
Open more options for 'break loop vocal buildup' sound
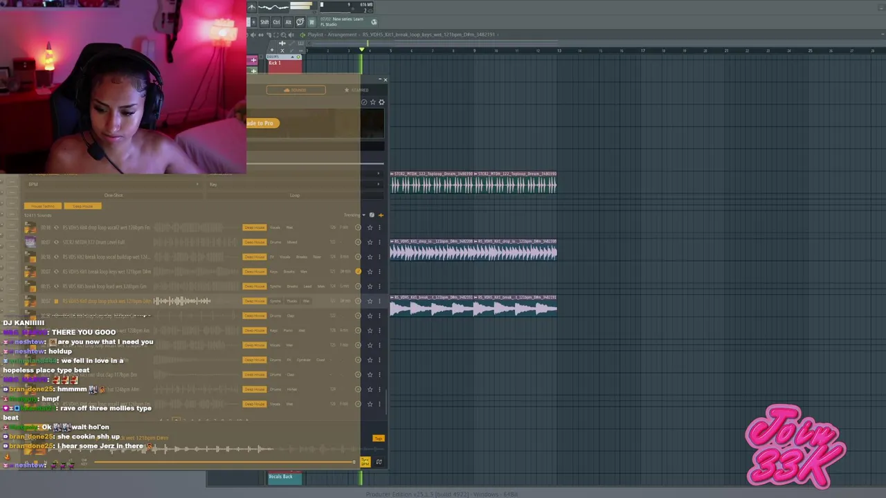pyautogui.click(x=379, y=257)
